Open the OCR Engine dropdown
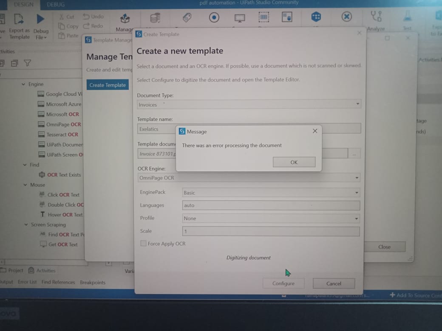The height and width of the screenshot is (331, 442). (x=357, y=178)
